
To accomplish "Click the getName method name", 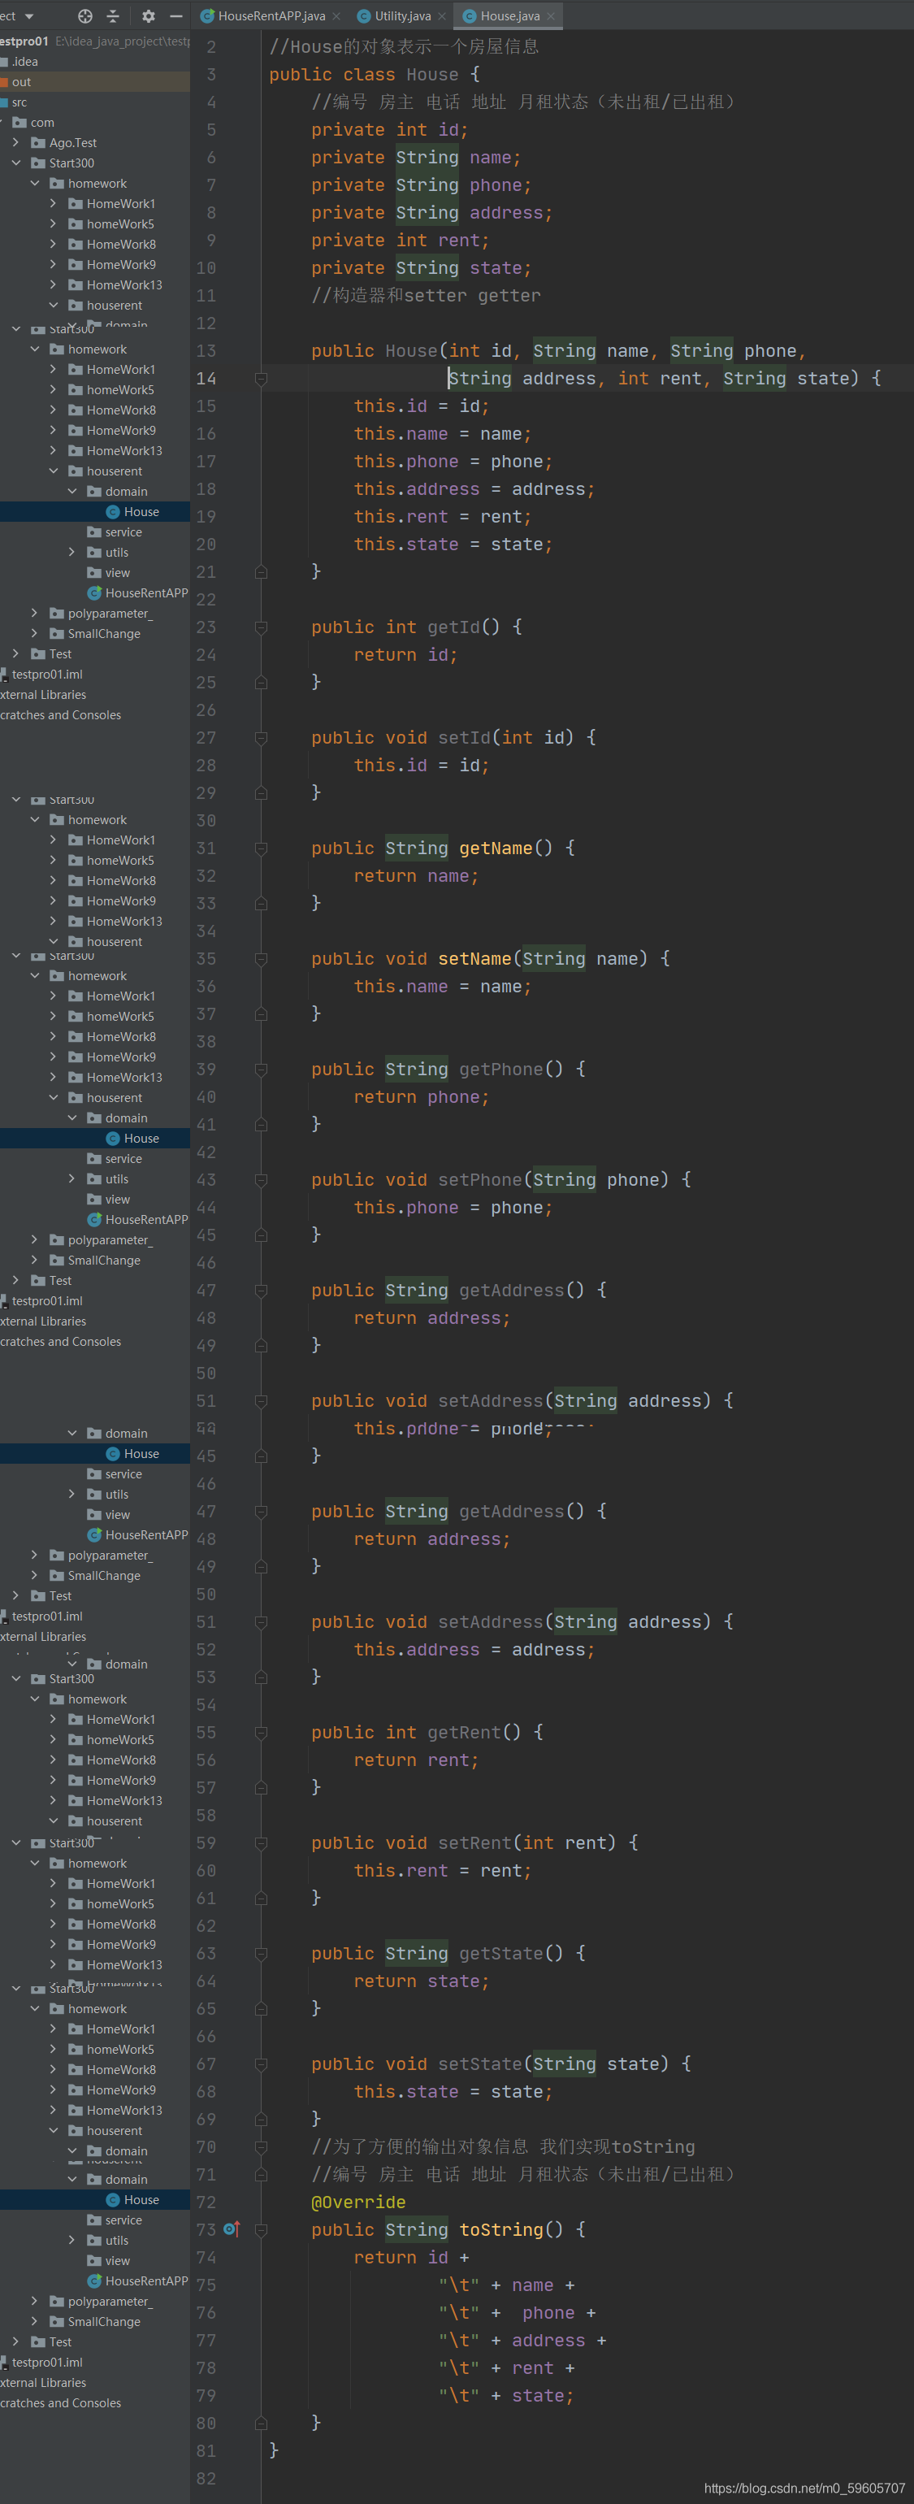I will pos(496,848).
